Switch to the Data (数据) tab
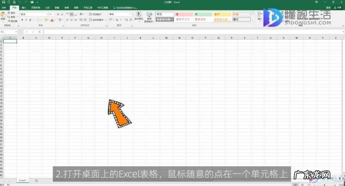345x186 pixels. pyautogui.click(x=57, y=8)
